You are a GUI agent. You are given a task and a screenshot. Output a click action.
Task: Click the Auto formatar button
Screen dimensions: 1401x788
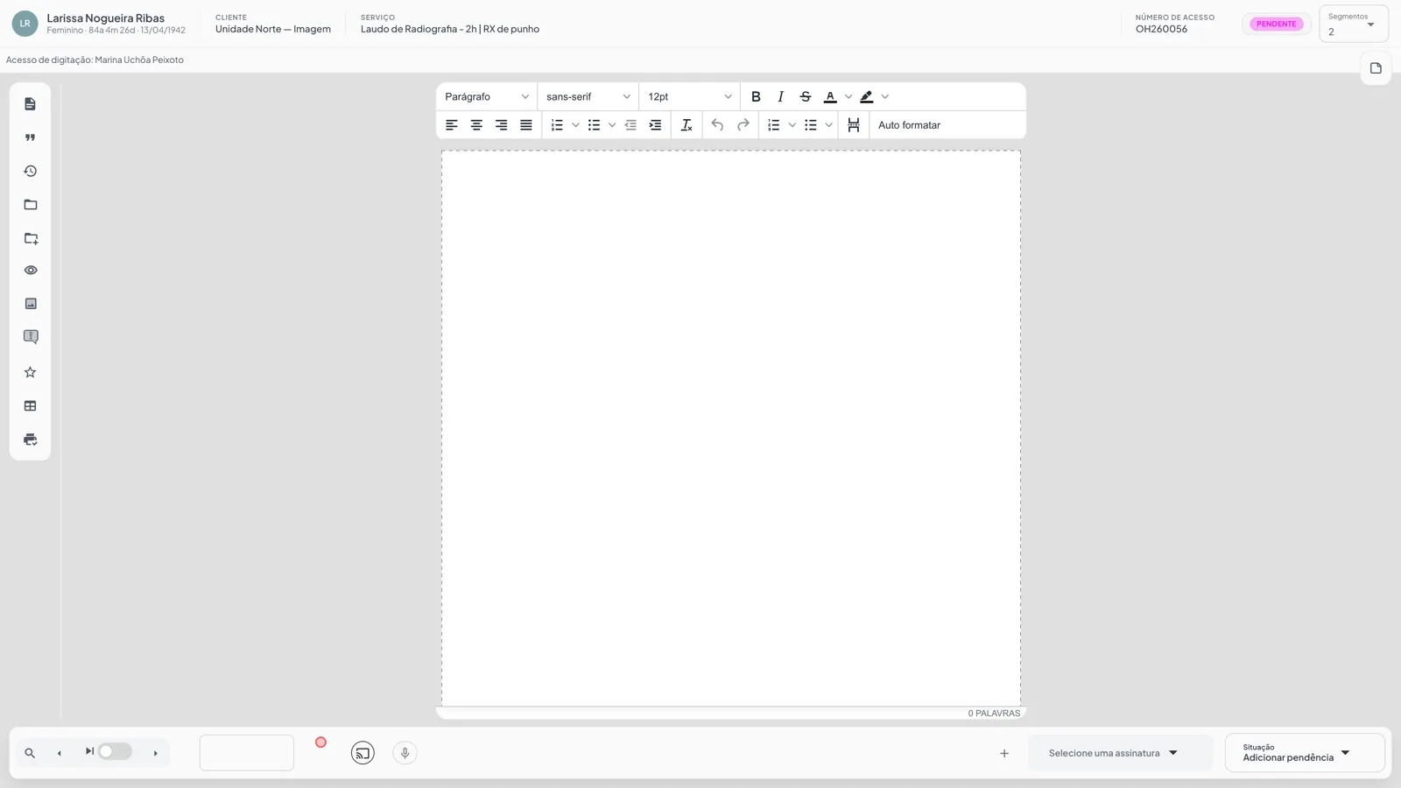pyautogui.click(x=909, y=125)
